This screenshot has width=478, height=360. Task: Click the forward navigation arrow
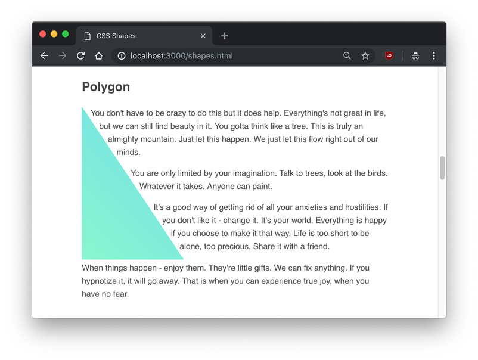tap(63, 56)
